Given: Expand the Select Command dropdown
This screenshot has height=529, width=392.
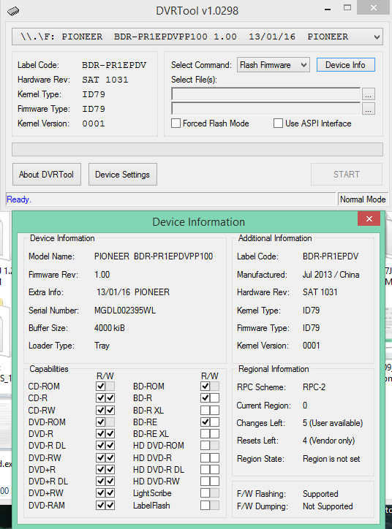Looking at the screenshot, I should click(304, 65).
